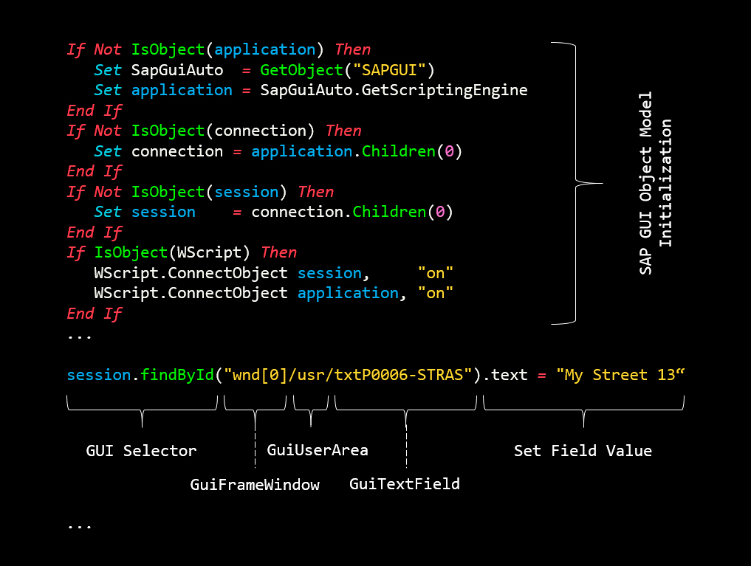The width and height of the screenshot is (751, 566).
Task: Click 'WScript.ConnectObject session' line
Action: pos(273,273)
